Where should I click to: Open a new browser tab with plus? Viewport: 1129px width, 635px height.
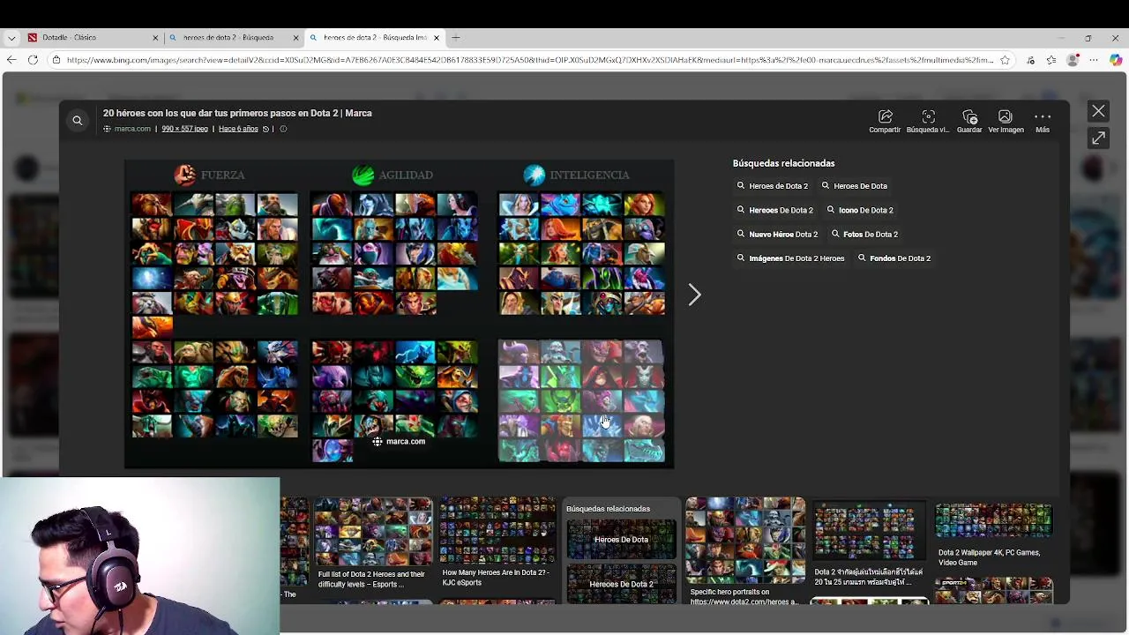(456, 38)
